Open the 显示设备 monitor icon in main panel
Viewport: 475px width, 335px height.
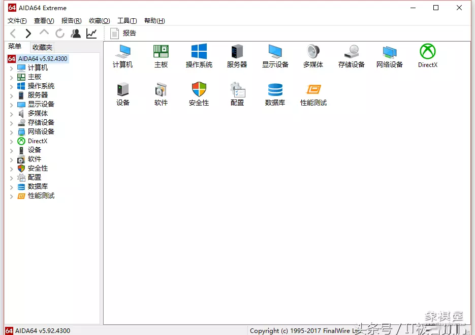[x=275, y=56]
